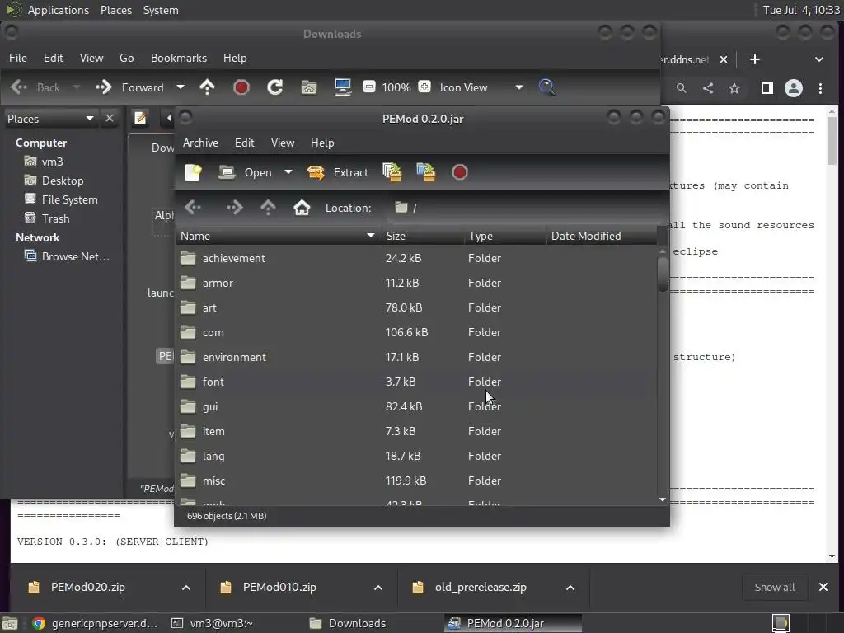Expand the Forward history dropdown arrow
Viewport: 844px width, 633px height.
[181, 87]
